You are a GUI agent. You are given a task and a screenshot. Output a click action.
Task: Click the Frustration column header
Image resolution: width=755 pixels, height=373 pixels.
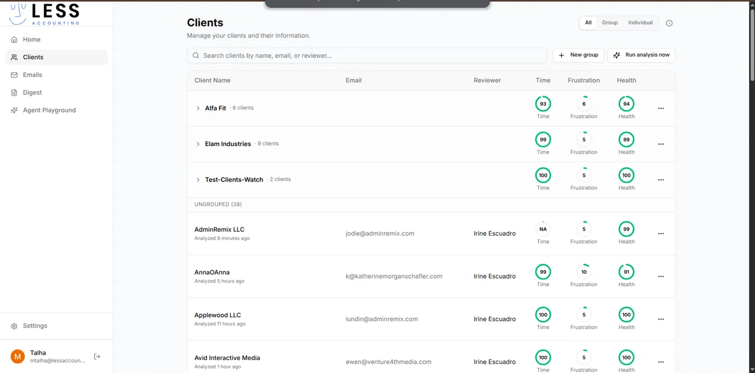tap(584, 80)
